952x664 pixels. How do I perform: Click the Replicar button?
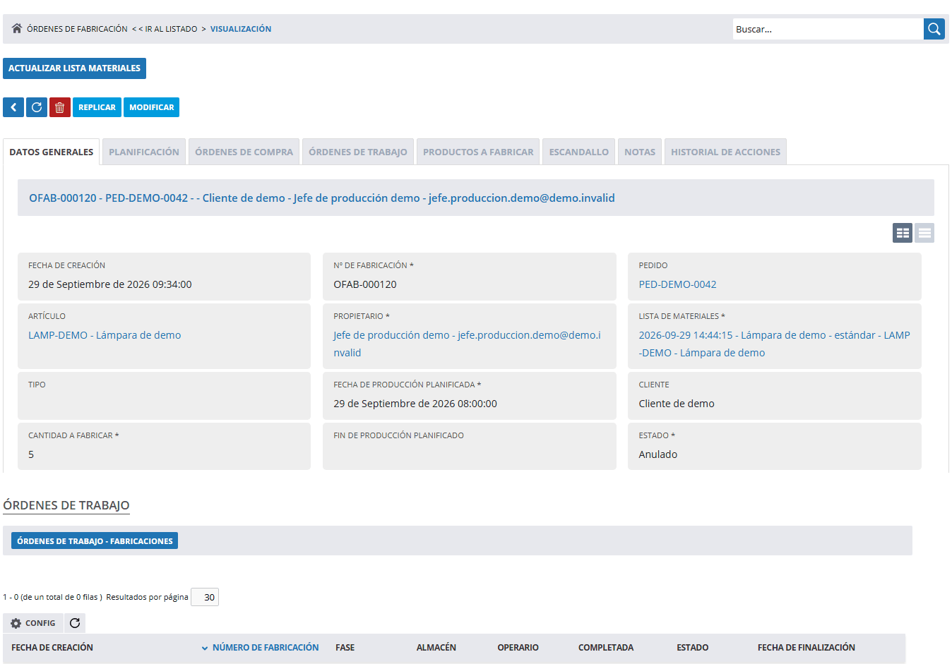[97, 107]
